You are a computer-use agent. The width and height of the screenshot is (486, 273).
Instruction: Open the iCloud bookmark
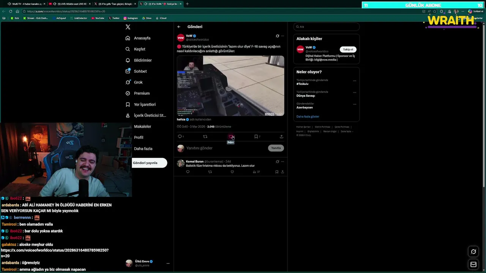161,18
